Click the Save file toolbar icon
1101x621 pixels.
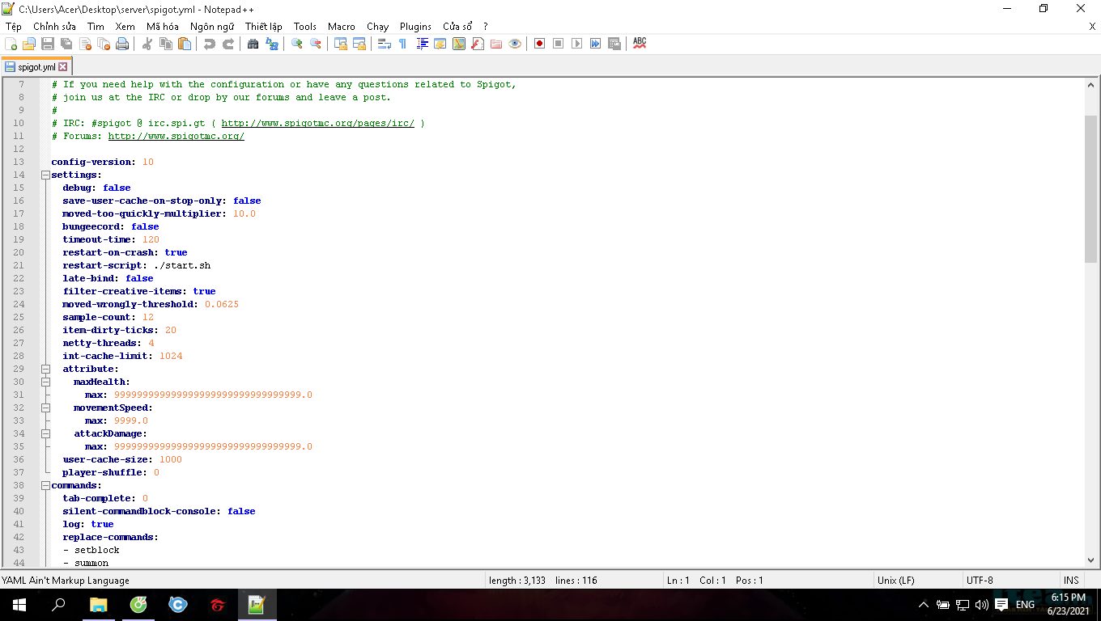[x=48, y=44]
